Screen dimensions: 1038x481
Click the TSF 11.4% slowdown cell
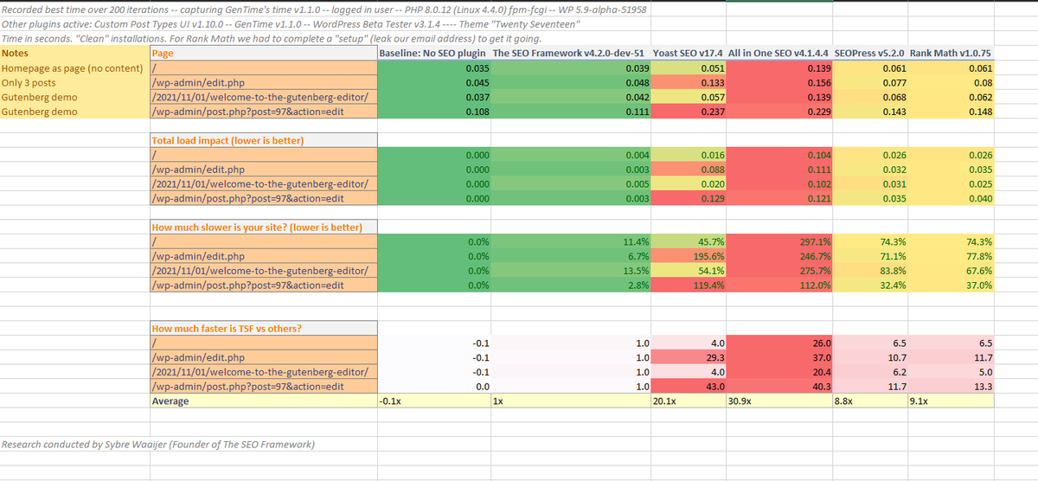pyautogui.click(x=569, y=242)
